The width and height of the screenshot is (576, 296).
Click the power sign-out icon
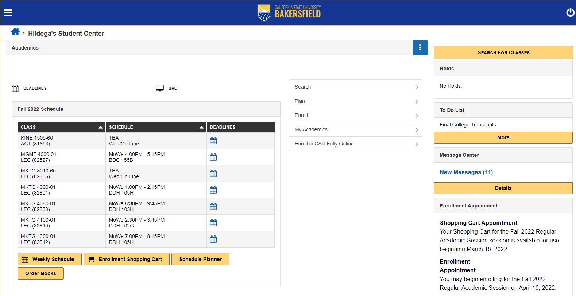pos(570,13)
